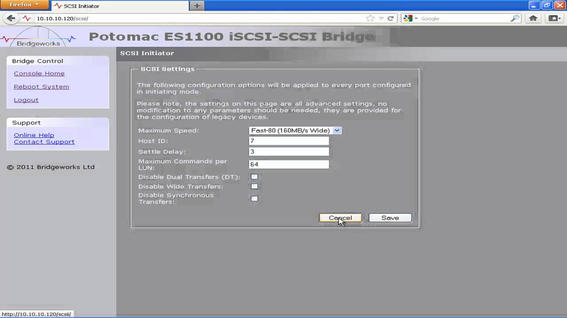The image size is (567, 318).
Task: Bookmark this page with the star icon
Action: 370,18
